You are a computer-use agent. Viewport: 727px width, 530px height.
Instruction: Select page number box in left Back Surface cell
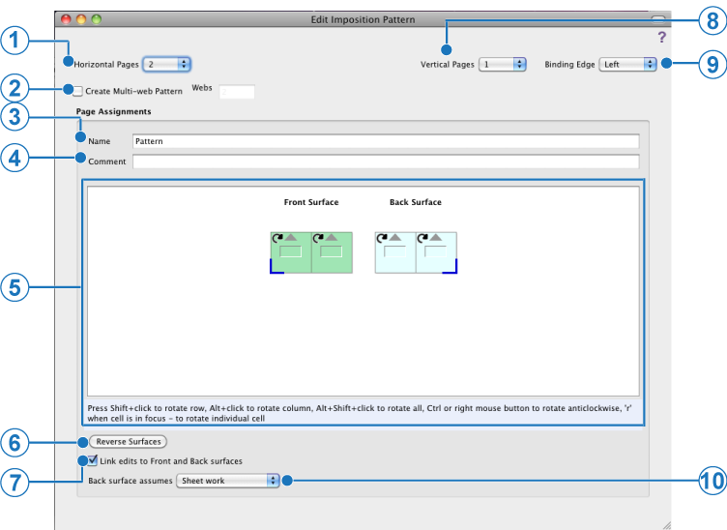394,252
